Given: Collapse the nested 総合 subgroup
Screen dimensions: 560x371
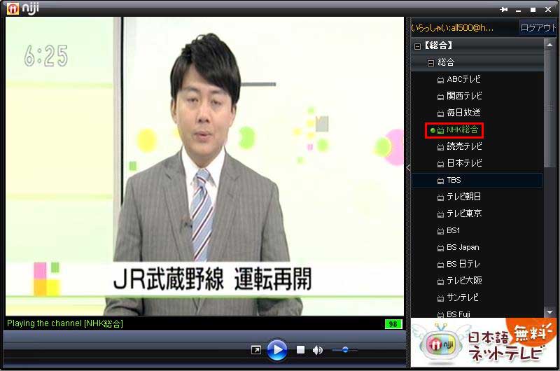Looking at the screenshot, I should tap(431, 63).
